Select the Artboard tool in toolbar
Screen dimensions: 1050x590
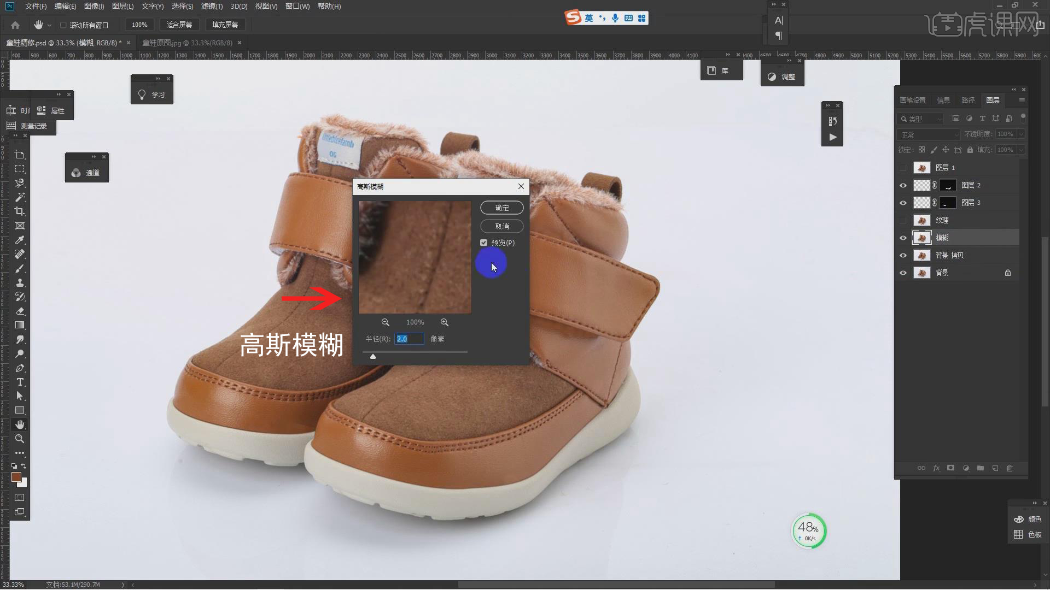[20, 155]
